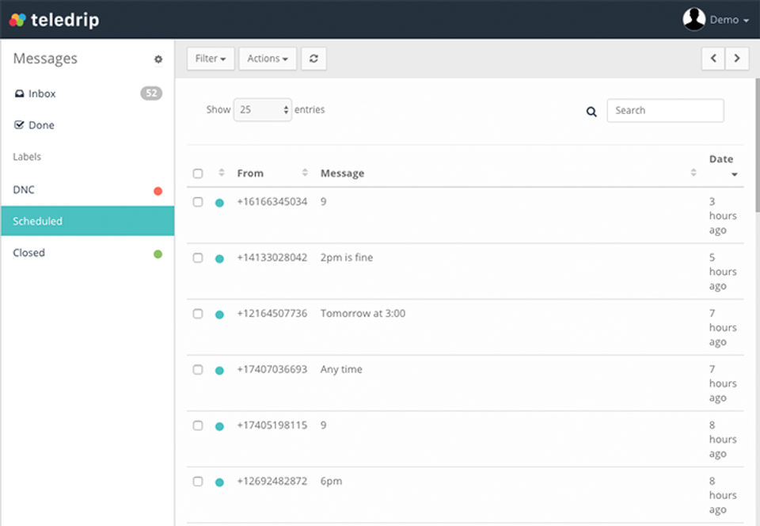Click teal status dot for +17407036693
This screenshot has height=526, width=760.
(x=219, y=371)
